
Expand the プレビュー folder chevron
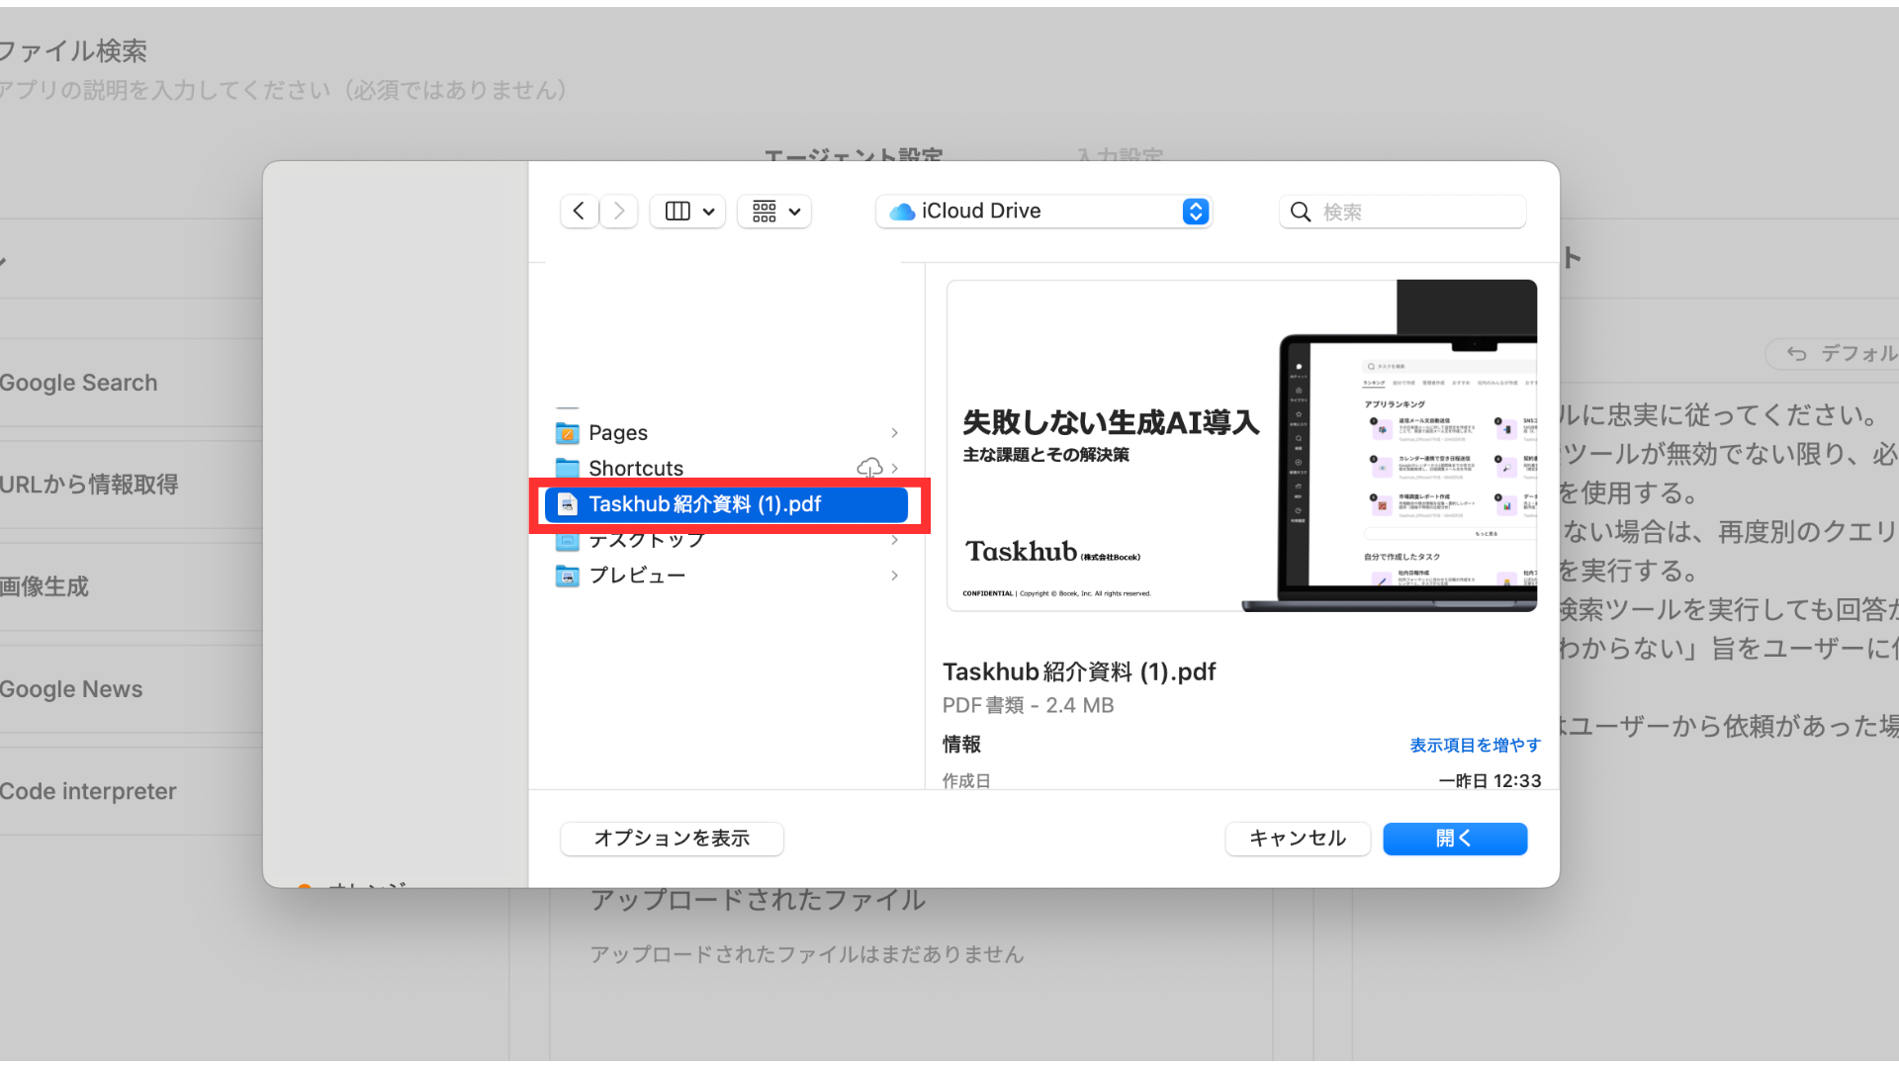[x=894, y=576]
